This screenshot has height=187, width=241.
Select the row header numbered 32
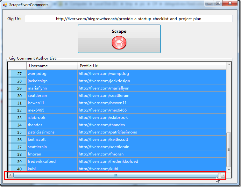click(x=17, y=110)
